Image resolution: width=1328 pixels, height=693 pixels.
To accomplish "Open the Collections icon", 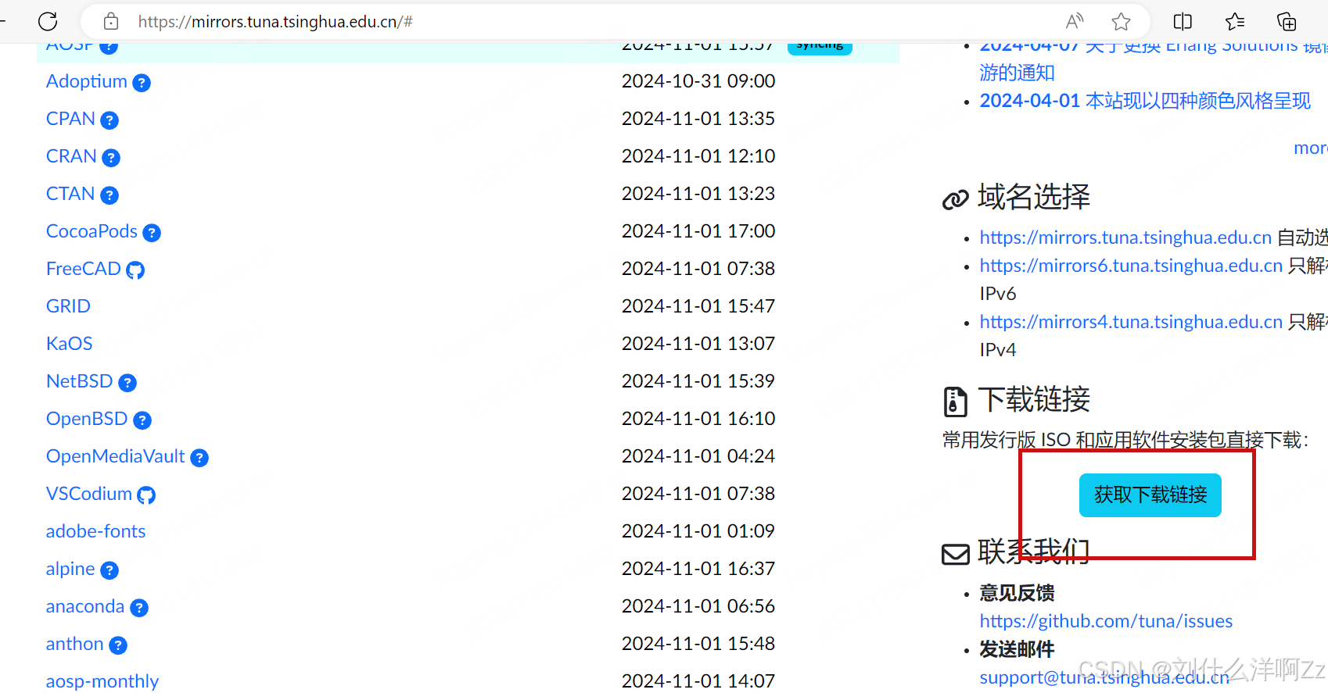I will point(1287,22).
